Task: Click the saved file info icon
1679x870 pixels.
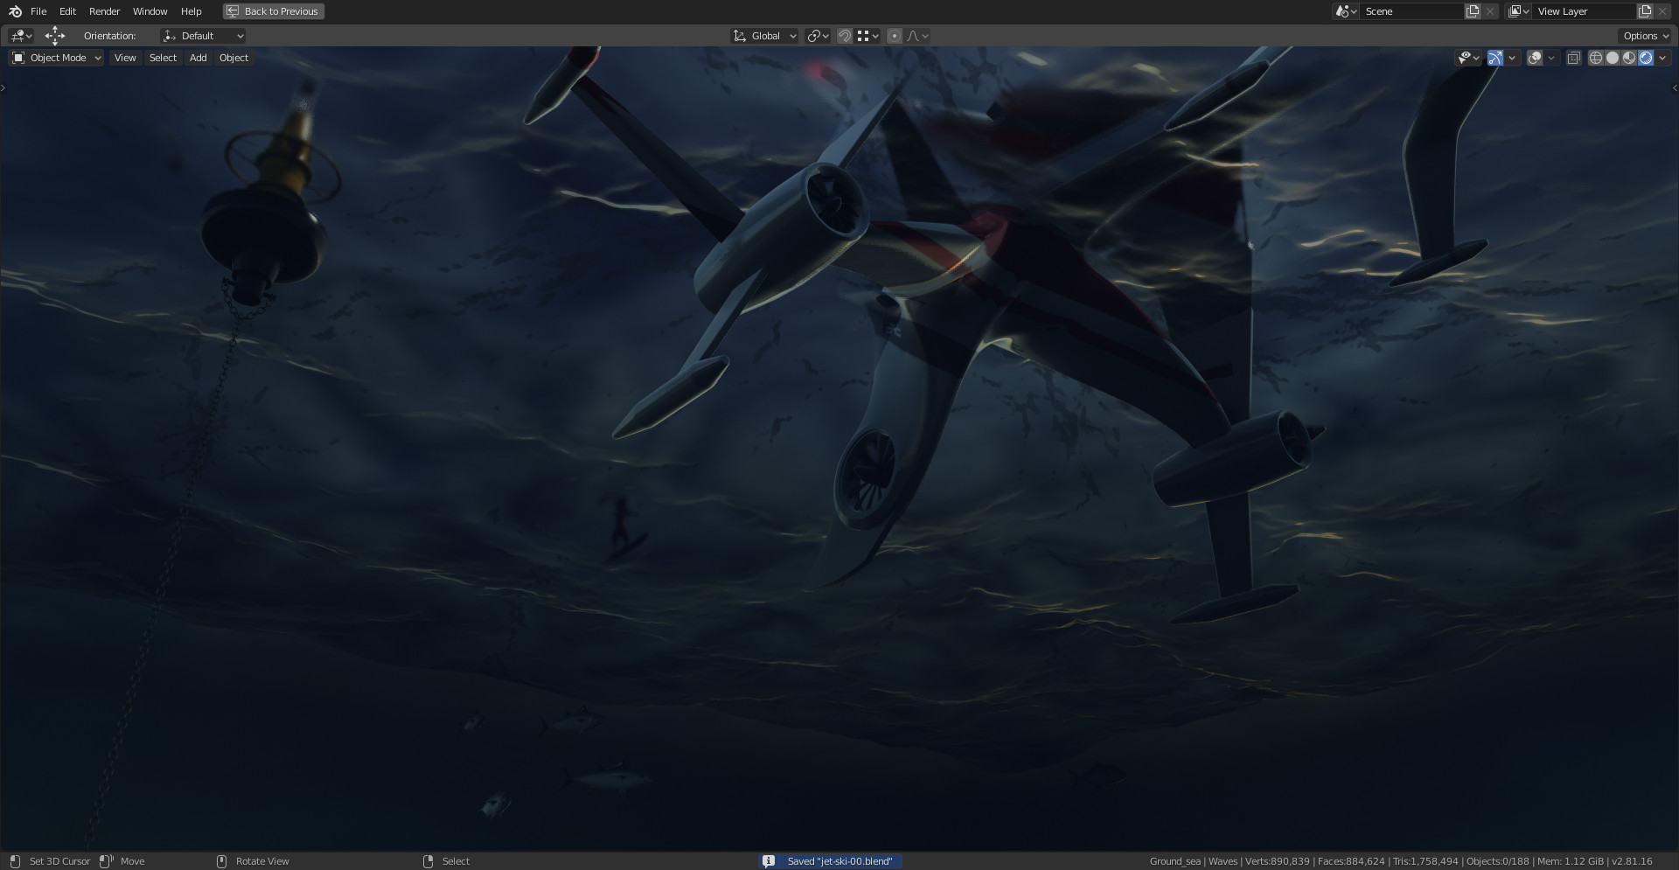Action: coord(769,861)
